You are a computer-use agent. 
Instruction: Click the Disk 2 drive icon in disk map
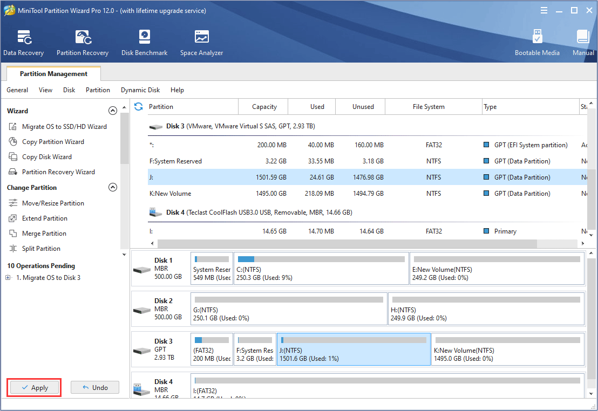click(142, 310)
